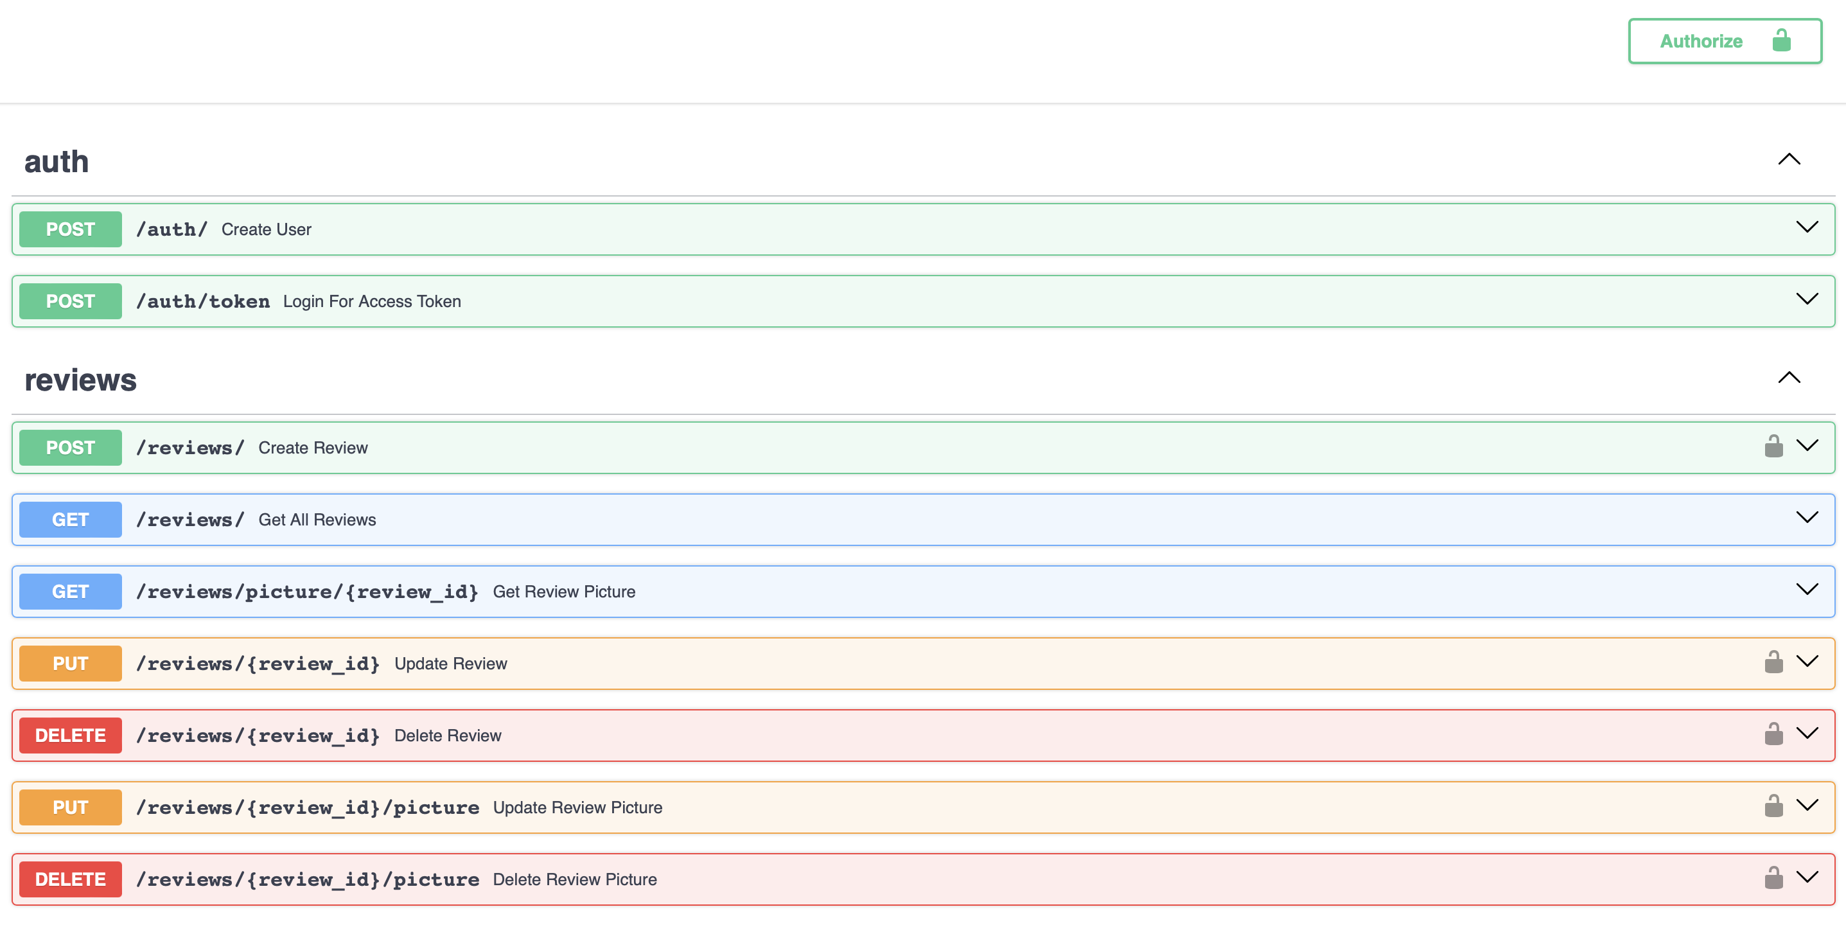Click the lock icon on Update Review row

pyautogui.click(x=1773, y=662)
